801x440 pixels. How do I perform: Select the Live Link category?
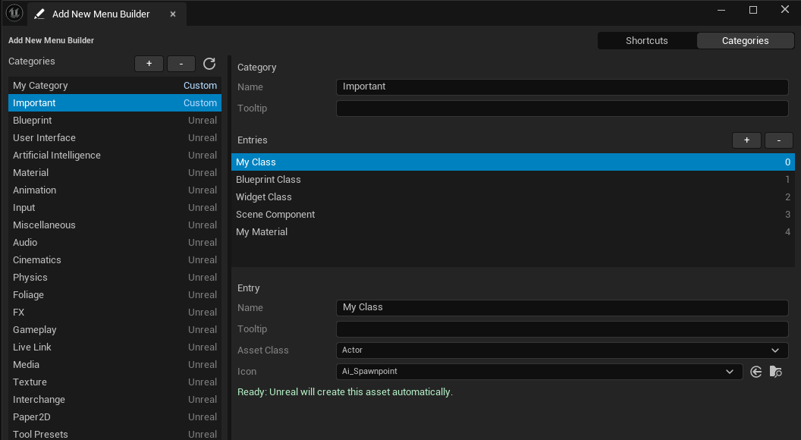(115, 347)
